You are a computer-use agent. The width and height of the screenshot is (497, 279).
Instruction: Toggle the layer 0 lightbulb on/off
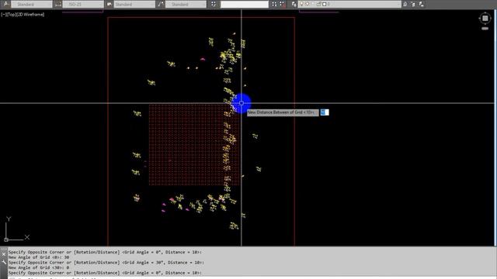301,4
